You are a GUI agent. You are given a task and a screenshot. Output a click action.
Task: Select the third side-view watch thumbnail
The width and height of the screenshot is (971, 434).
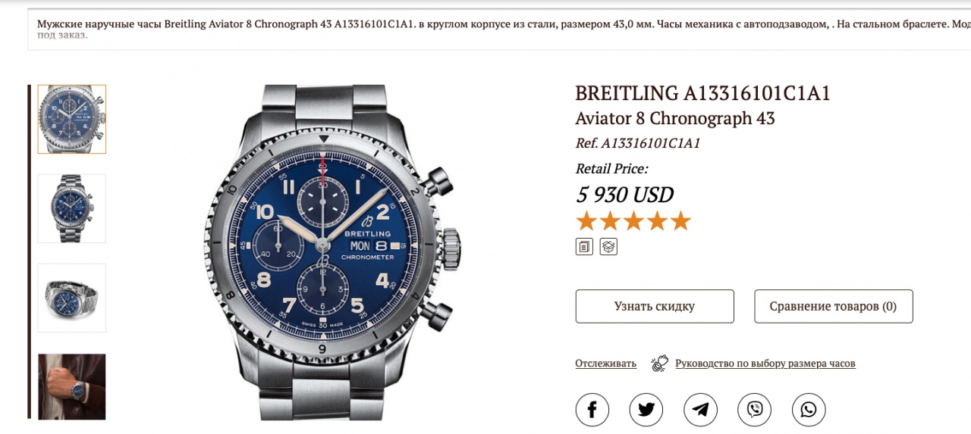[72, 298]
